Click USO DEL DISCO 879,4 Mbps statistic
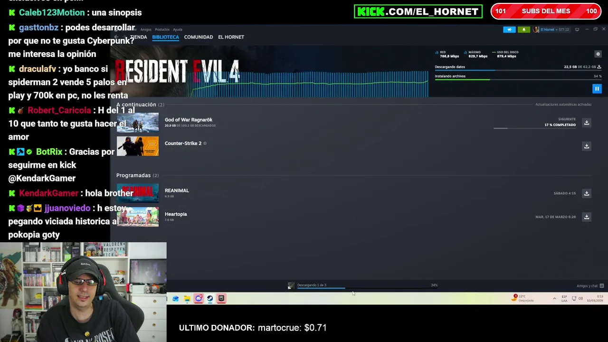608x342 pixels. [x=505, y=54]
